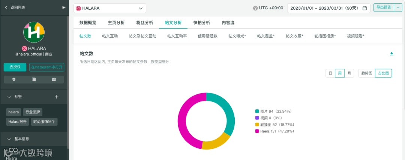The width and height of the screenshot is (405, 160).
Task: Click legend text Reels 131（47.29%）
Action: point(277,131)
